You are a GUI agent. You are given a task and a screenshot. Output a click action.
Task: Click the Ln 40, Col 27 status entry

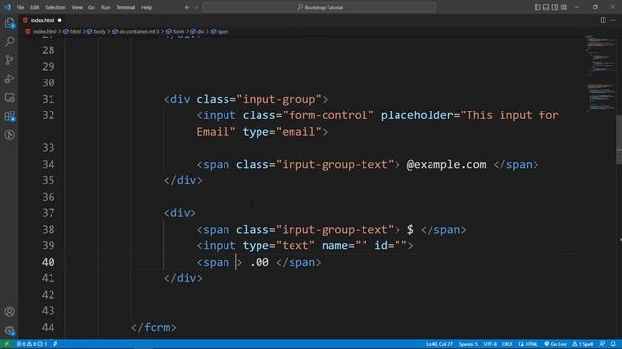pyautogui.click(x=438, y=344)
